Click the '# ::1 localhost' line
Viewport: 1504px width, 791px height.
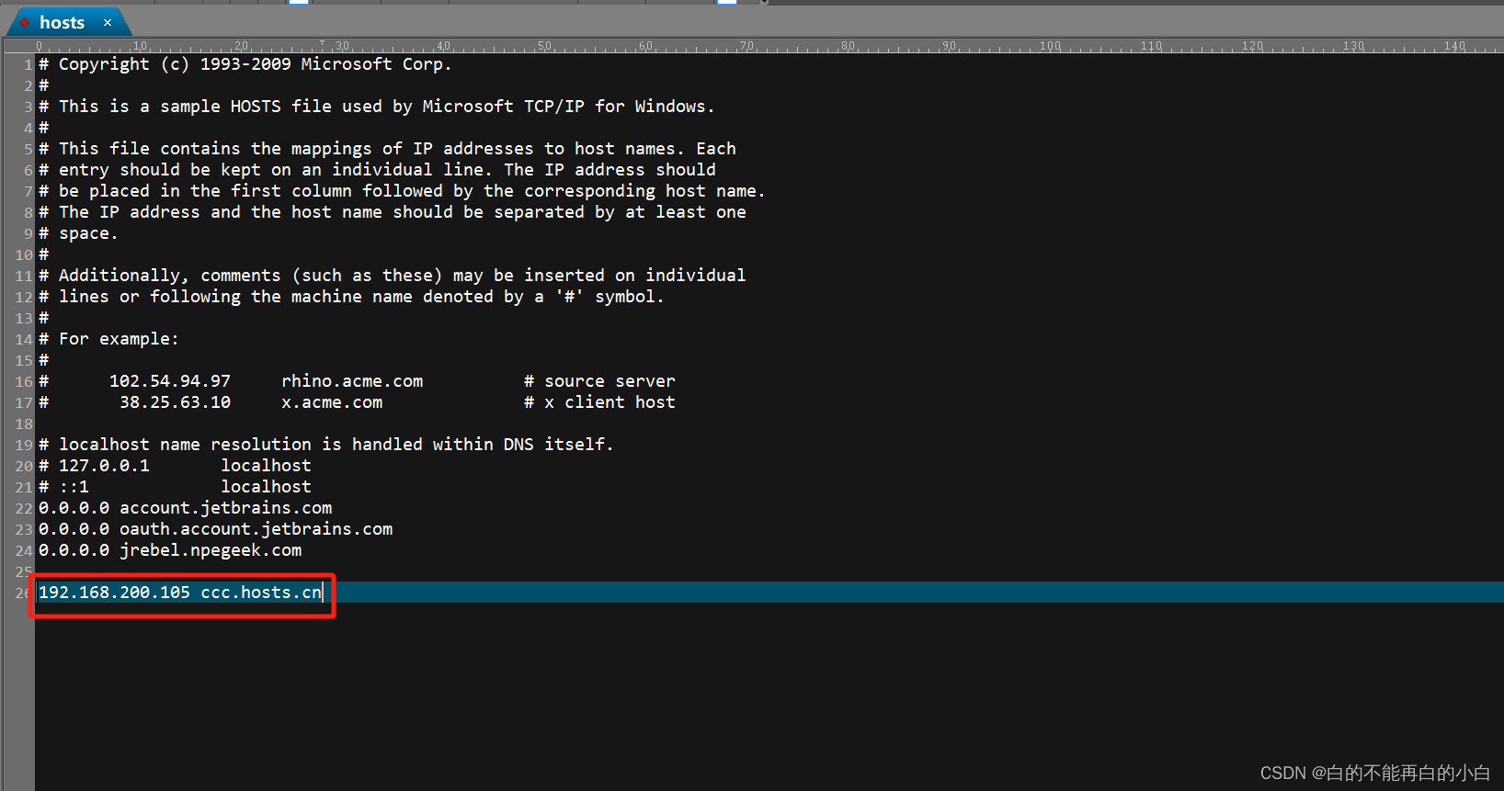(175, 487)
